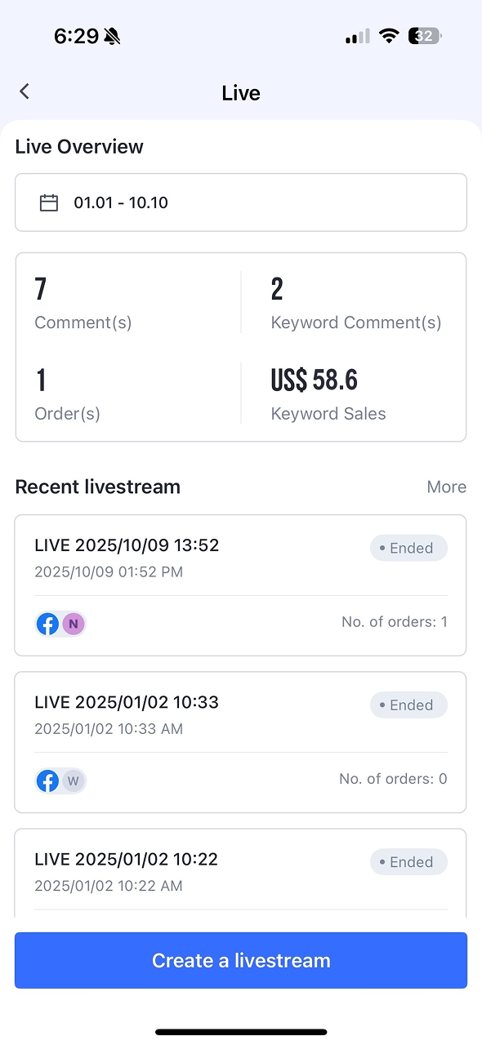The width and height of the screenshot is (482, 1045).
Task: View the 7 Comment(s) stat
Action: coord(83,303)
